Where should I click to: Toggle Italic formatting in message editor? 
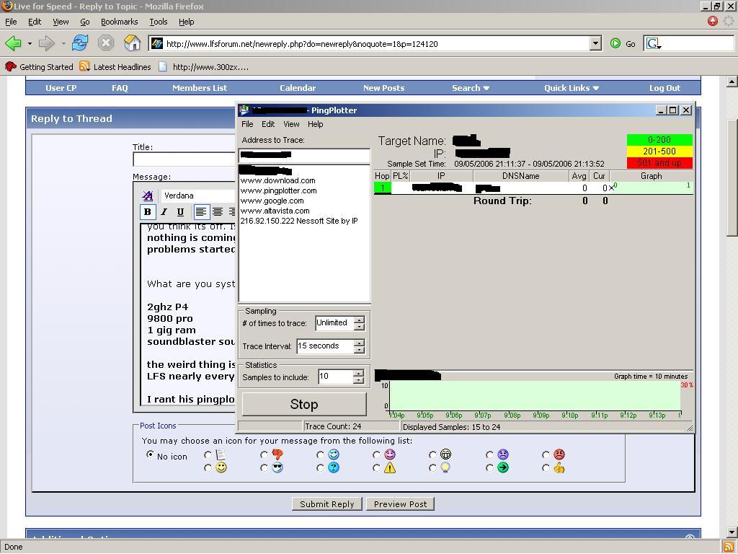pyautogui.click(x=164, y=212)
